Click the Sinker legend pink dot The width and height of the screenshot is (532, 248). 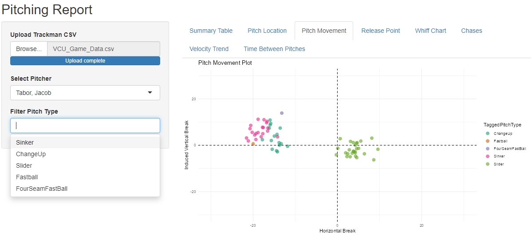[x=488, y=156]
